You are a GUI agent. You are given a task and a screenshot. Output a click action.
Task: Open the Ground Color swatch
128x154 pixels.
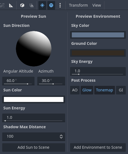[x=98, y=53]
